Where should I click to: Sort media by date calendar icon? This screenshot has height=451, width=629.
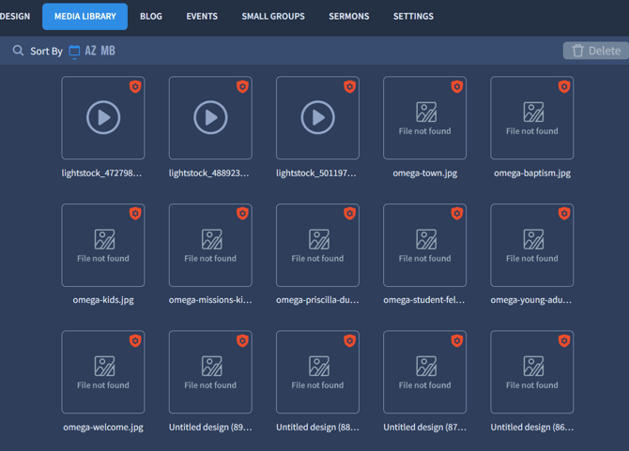74,52
